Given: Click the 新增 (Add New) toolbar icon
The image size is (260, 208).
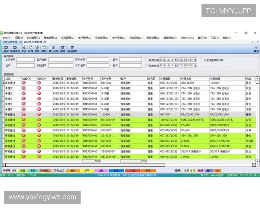Looking at the screenshot, I should [30, 48].
